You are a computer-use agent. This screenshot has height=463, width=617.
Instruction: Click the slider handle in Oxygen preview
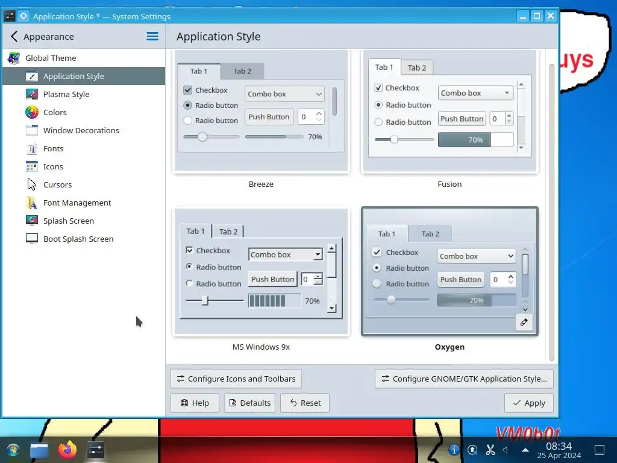point(390,300)
